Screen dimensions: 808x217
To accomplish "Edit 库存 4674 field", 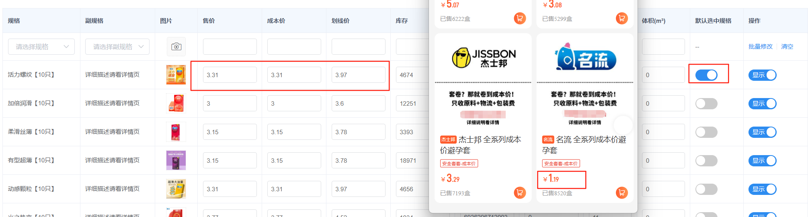I will [x=412, y=75].
